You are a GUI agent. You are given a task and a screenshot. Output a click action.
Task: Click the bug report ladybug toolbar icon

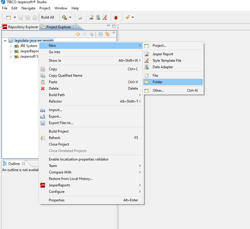click(x=116, y=17)
